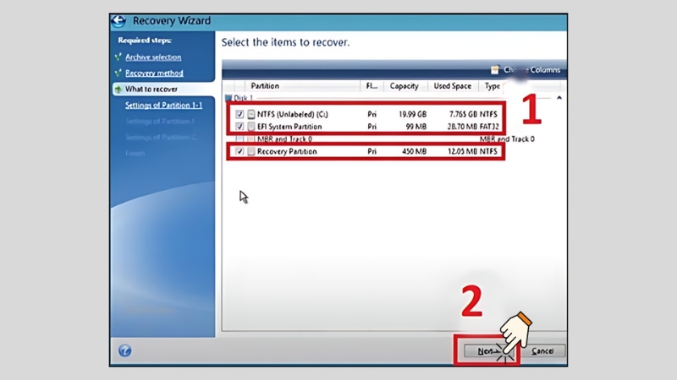Screen dimensions: 677x380
Task: Click the 99 MB capacity value
Action: pyautogui.click(x=416, y=127)
